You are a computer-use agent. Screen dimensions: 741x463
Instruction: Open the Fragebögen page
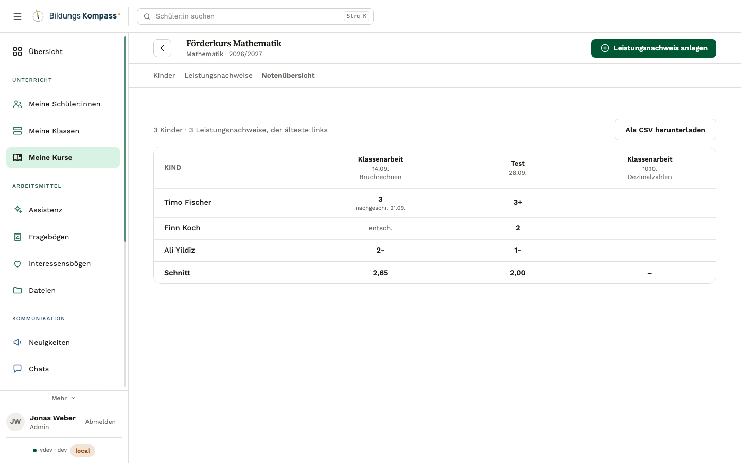click(63, 237)
